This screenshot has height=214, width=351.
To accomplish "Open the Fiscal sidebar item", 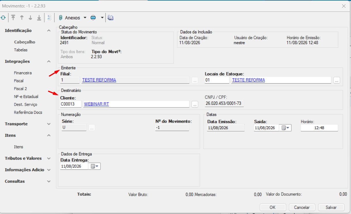I will pos(19,81).
